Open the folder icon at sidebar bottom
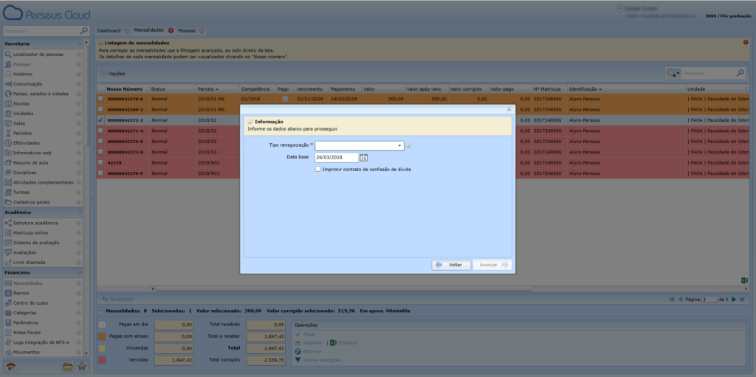This screenshot has width=756, height=377. click(67, 366)
